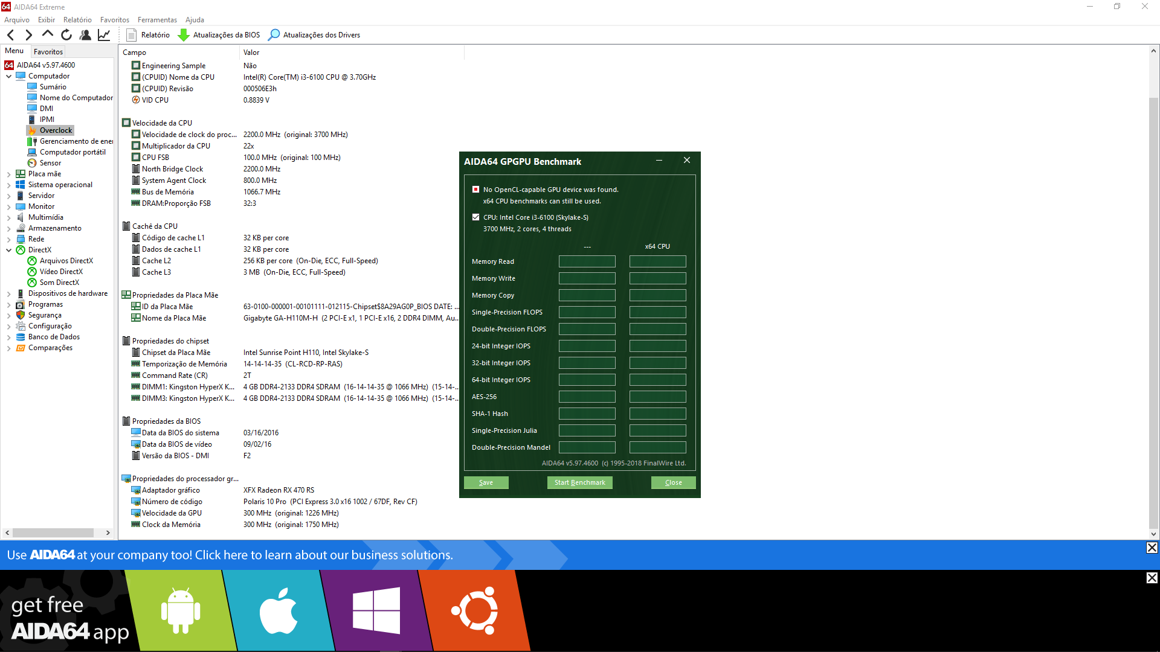Click Close button in benchmark dialog
The image size is (1160, 652).
[x=673, y=482]
